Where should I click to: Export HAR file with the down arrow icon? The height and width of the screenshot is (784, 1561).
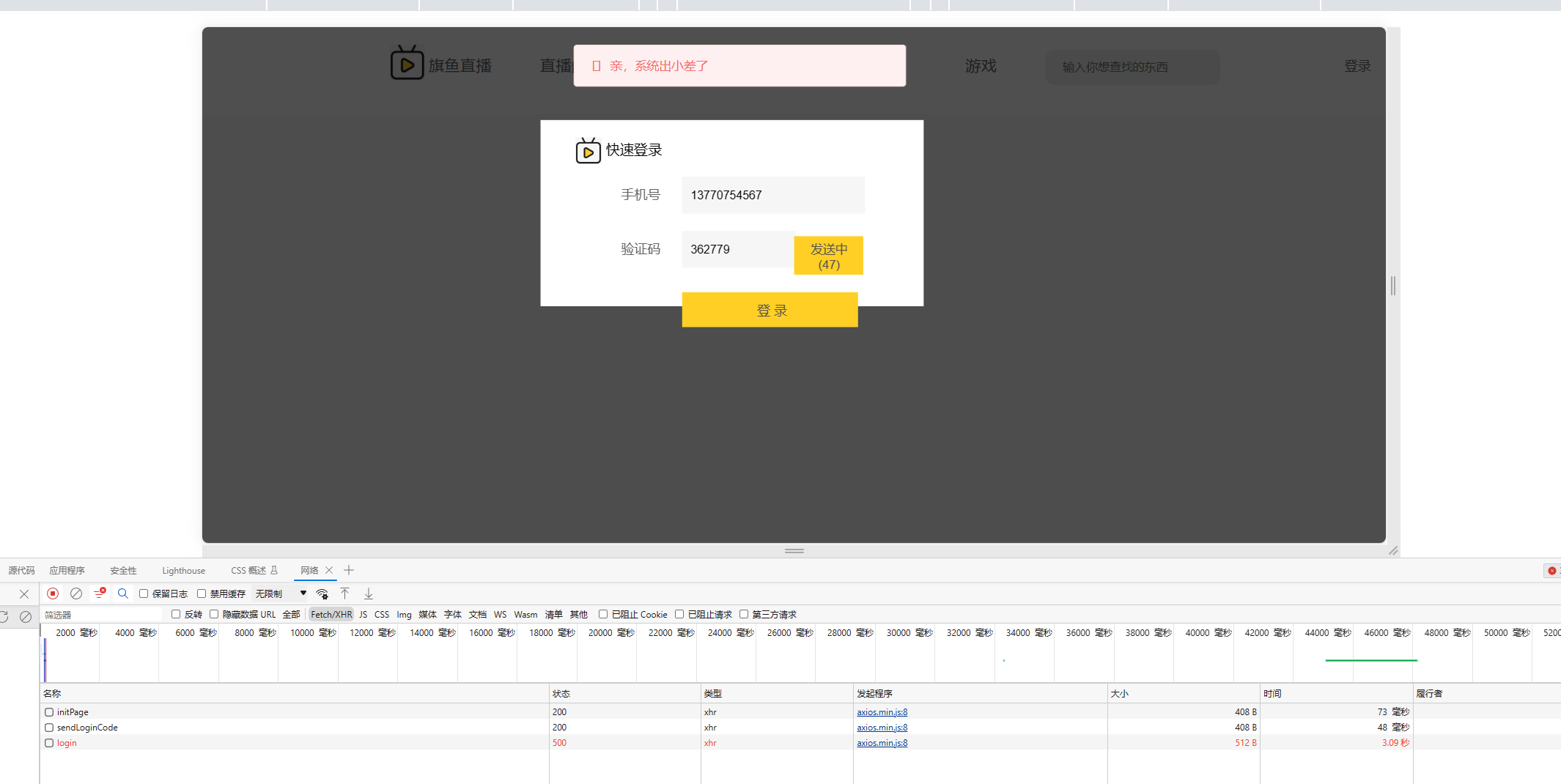tap(369, 593)
